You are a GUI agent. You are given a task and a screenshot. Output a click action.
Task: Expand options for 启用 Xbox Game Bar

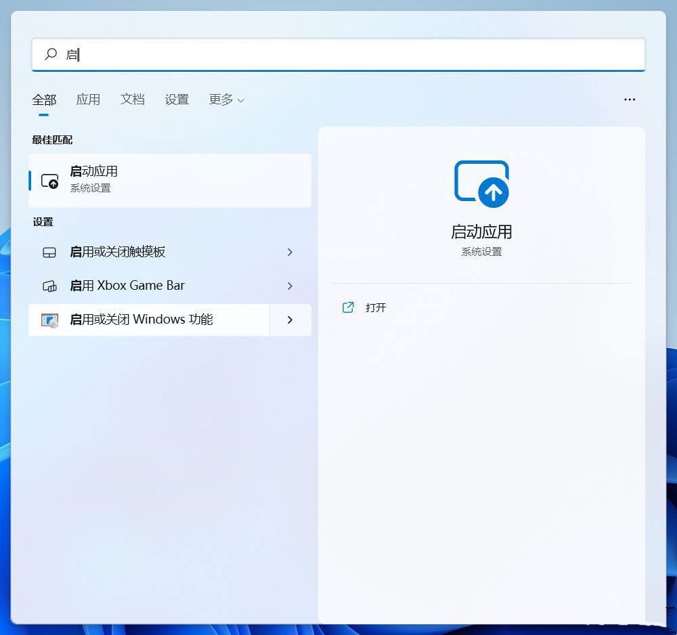click(290, 286)
